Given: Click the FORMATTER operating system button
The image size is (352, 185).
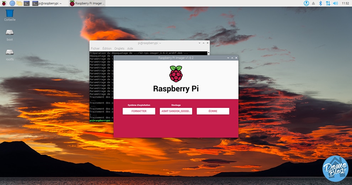Looking at the screenshot, I should pyautogui.click(x=139, y=111).
